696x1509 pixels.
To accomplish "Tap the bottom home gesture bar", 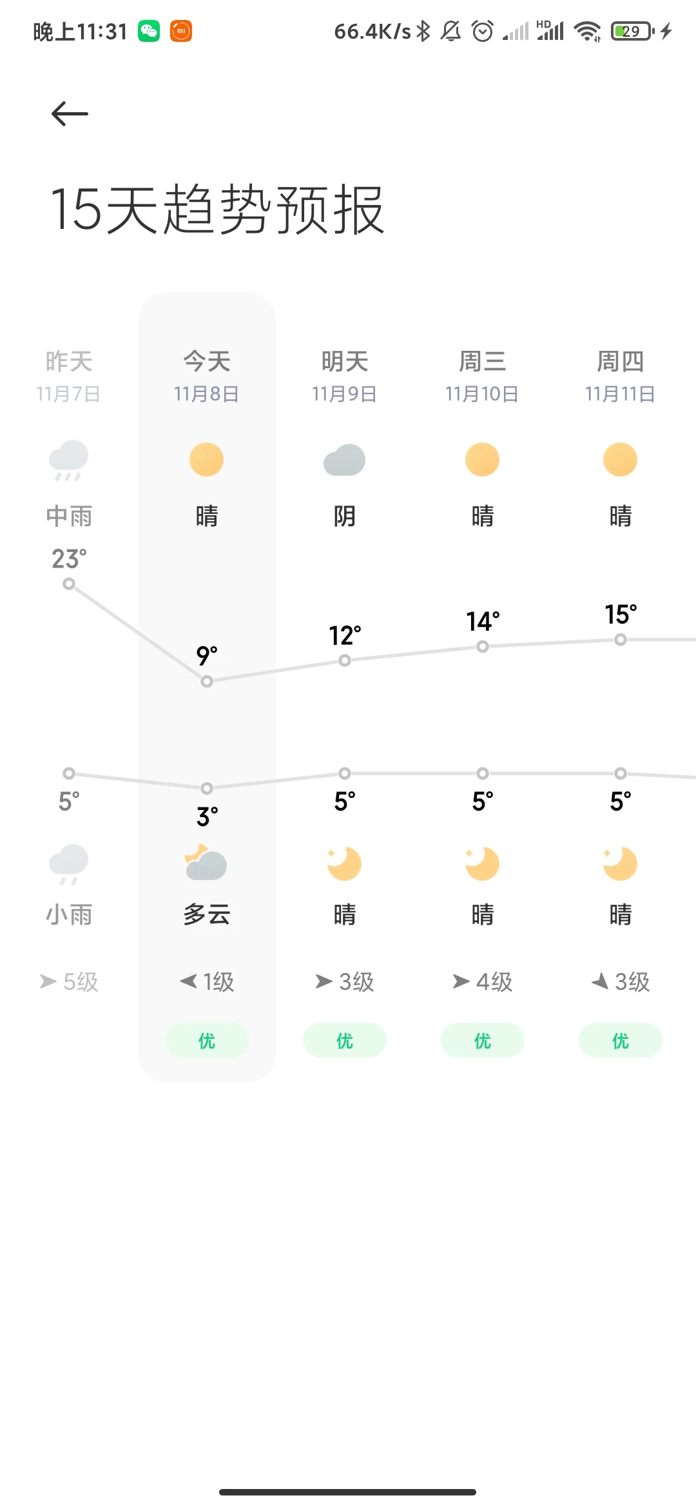I will pos(348,1492).
